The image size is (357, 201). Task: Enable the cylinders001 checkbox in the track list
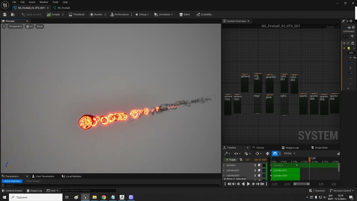pos(264,170)
